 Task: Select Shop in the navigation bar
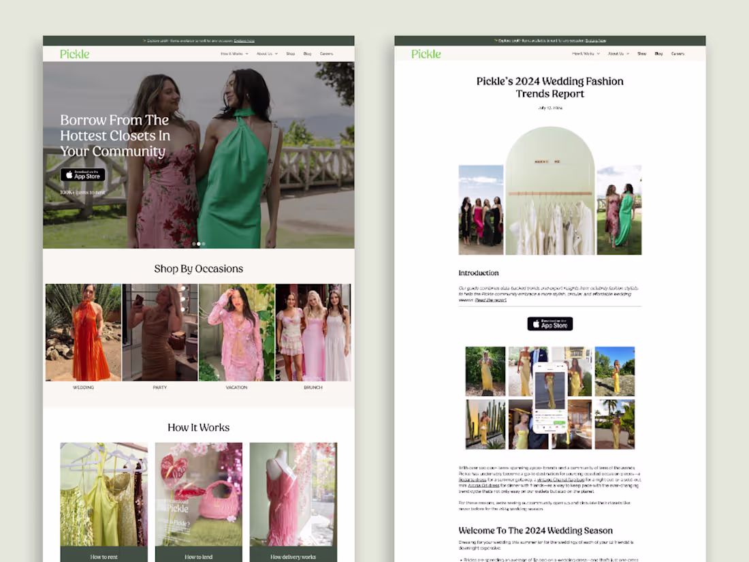[291, 53]
